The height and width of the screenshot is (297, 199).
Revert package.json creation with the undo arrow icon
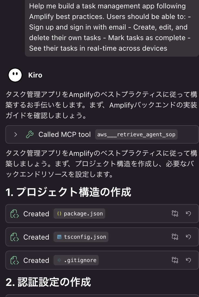pyautogui.click(x=188, y=214)
